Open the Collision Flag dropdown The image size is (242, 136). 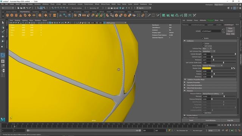(207, 49)
